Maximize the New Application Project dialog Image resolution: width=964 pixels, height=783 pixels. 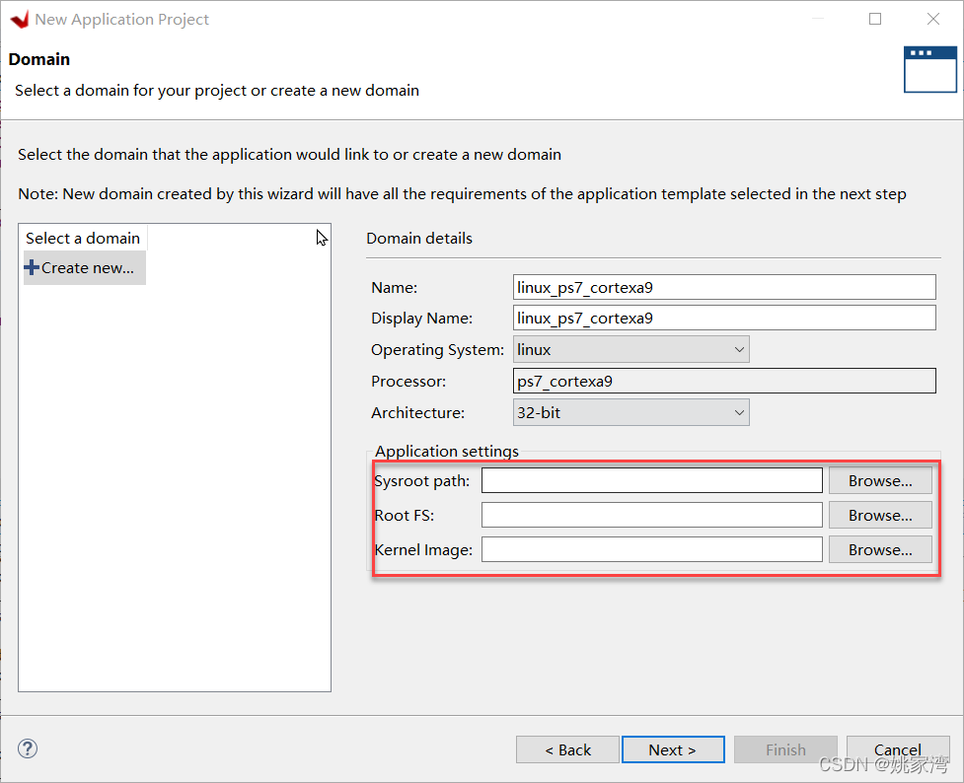click(875, 19)
